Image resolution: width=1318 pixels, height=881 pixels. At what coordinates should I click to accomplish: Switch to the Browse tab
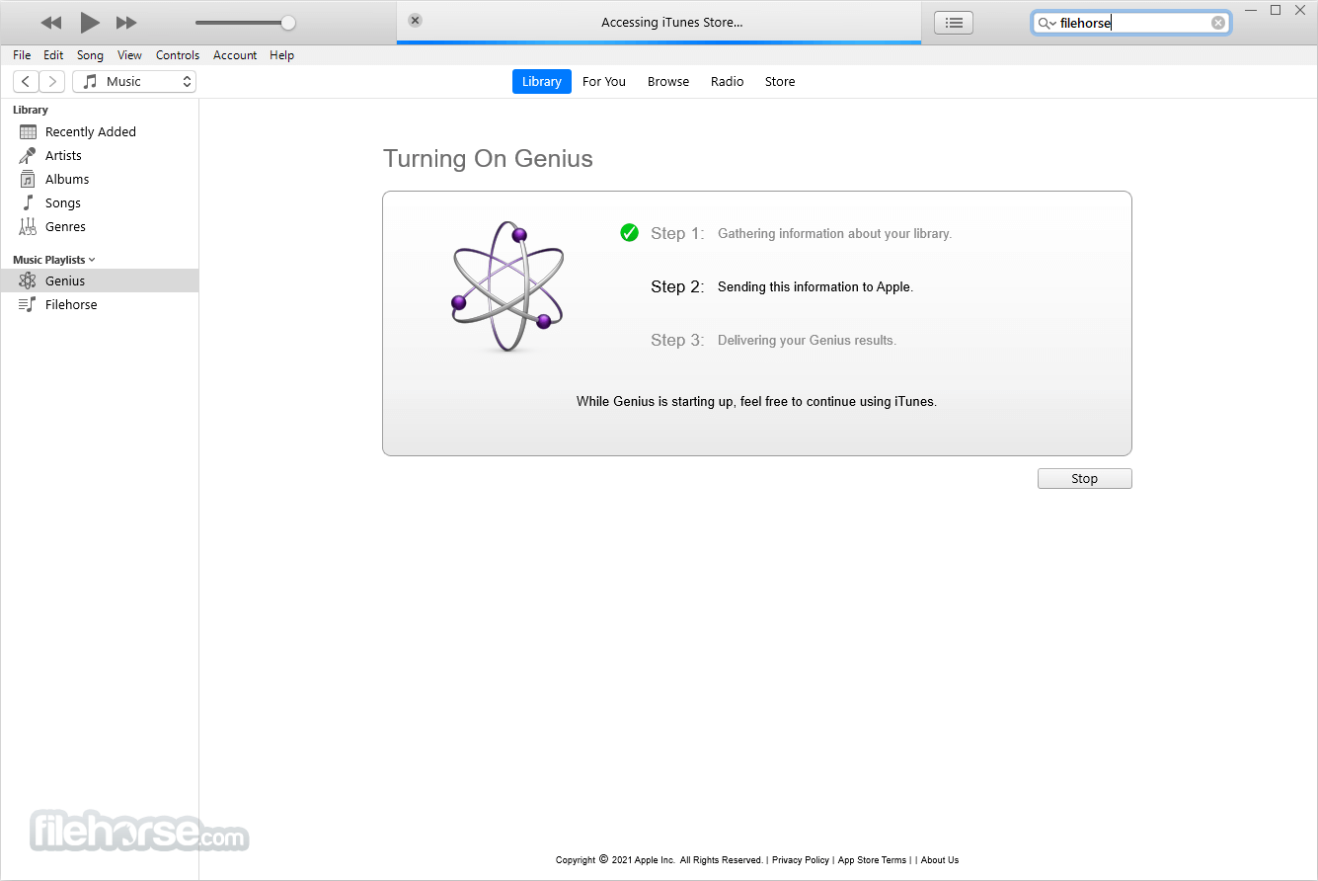pyautogui.click(x=668, y=82)
